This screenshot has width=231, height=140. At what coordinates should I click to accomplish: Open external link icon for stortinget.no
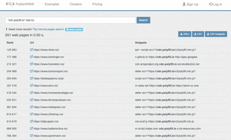[x=31, y=57]
